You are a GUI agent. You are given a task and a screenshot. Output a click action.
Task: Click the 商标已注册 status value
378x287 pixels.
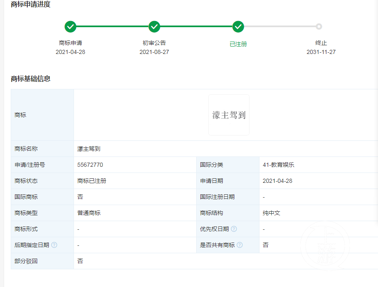(x=92, y=181)
